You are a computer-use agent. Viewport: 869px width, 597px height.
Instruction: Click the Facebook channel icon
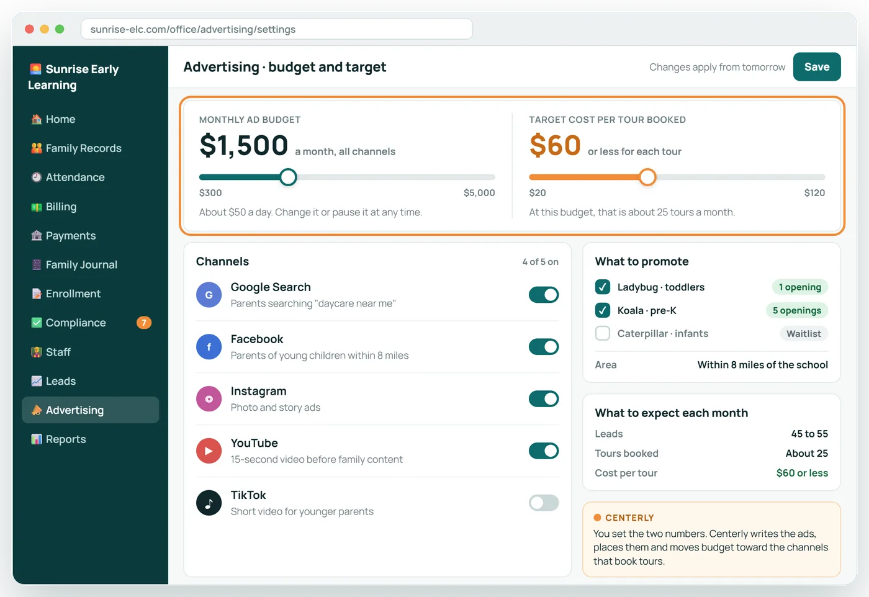pos(209,347)
